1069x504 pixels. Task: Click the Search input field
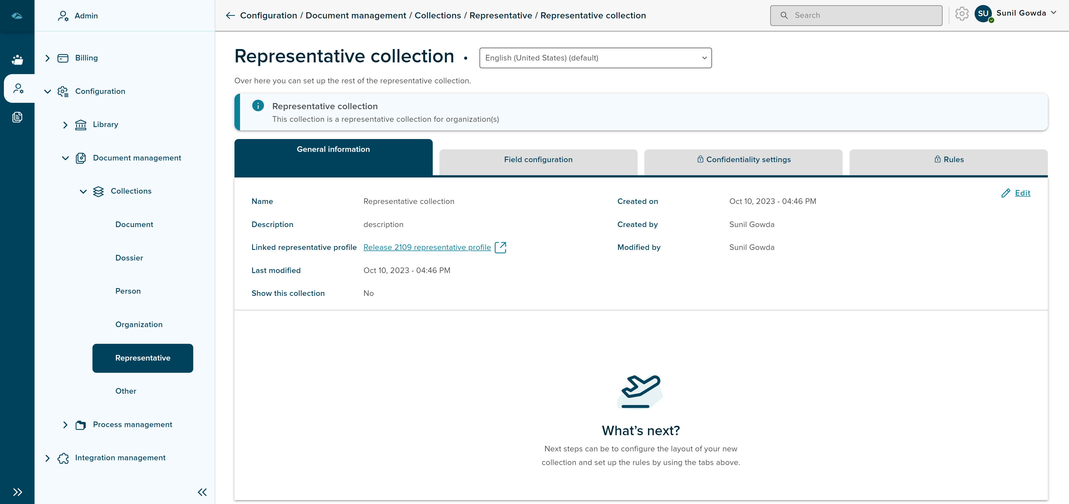click(x=856, y=15)
